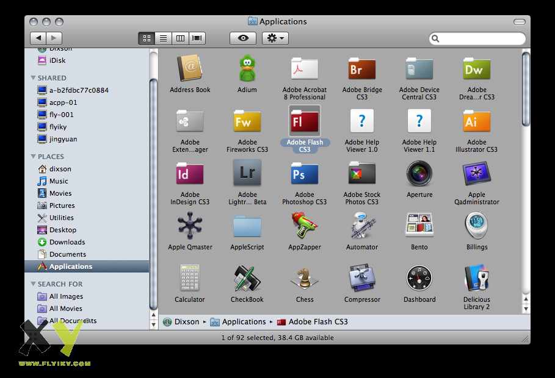This screenshot has height=378, width=555.
Task: Select the Compressor application icon
Action: coord(361,278)
